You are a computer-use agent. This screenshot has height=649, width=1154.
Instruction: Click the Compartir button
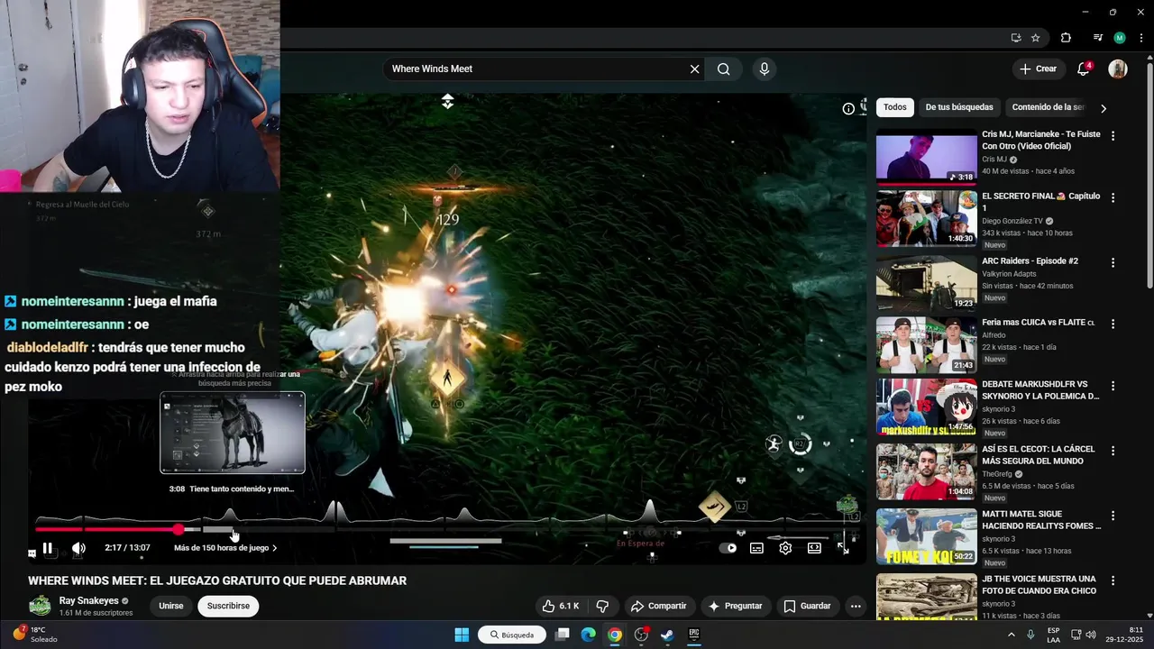point(658,606)
